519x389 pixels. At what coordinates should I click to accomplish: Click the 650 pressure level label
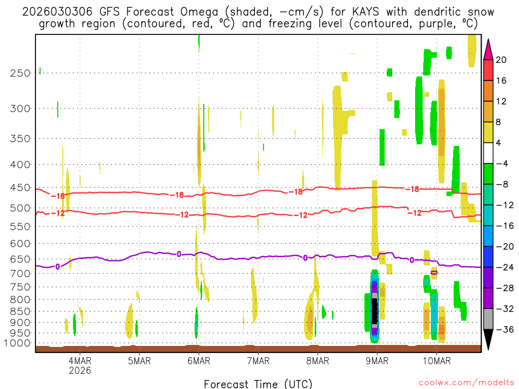pos(20,259)
